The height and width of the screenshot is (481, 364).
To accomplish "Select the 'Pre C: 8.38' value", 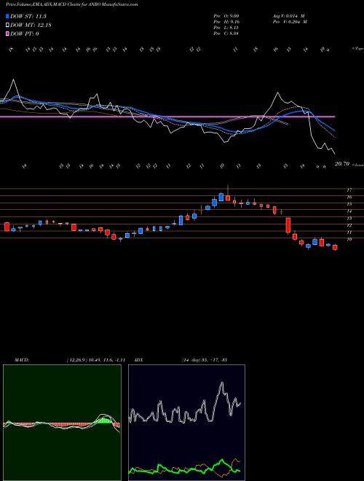I will [x=226, y=34].
